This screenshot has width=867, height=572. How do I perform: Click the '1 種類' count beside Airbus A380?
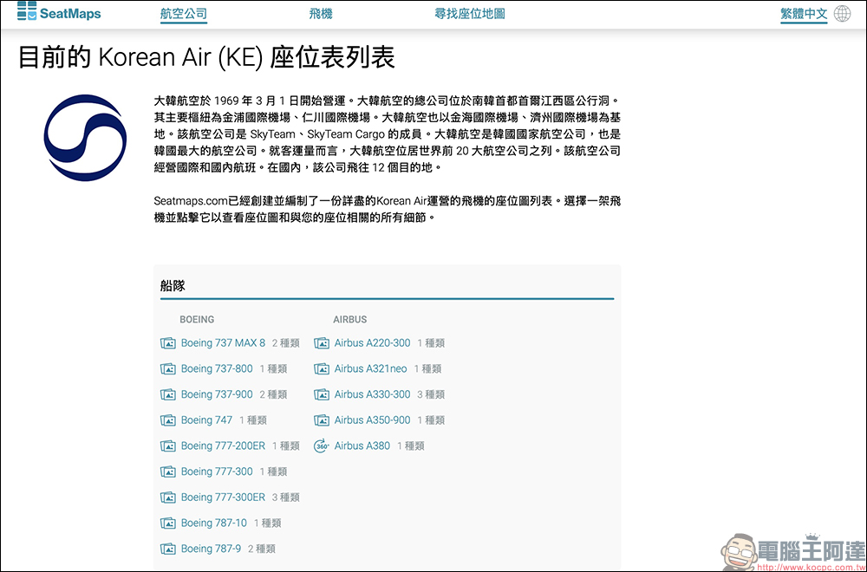[x=411, y=446]
